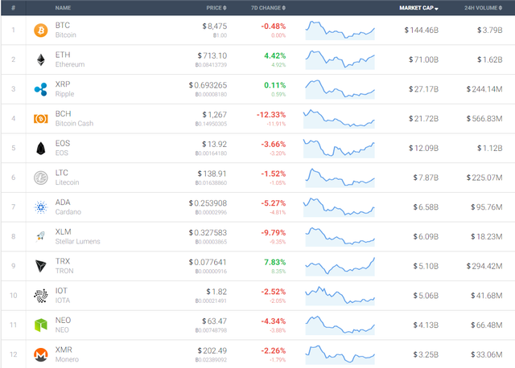Screen dimensions: 515x368
Task: Sort by Name column header
Action: pyautogui.click(x=63, y=8)
